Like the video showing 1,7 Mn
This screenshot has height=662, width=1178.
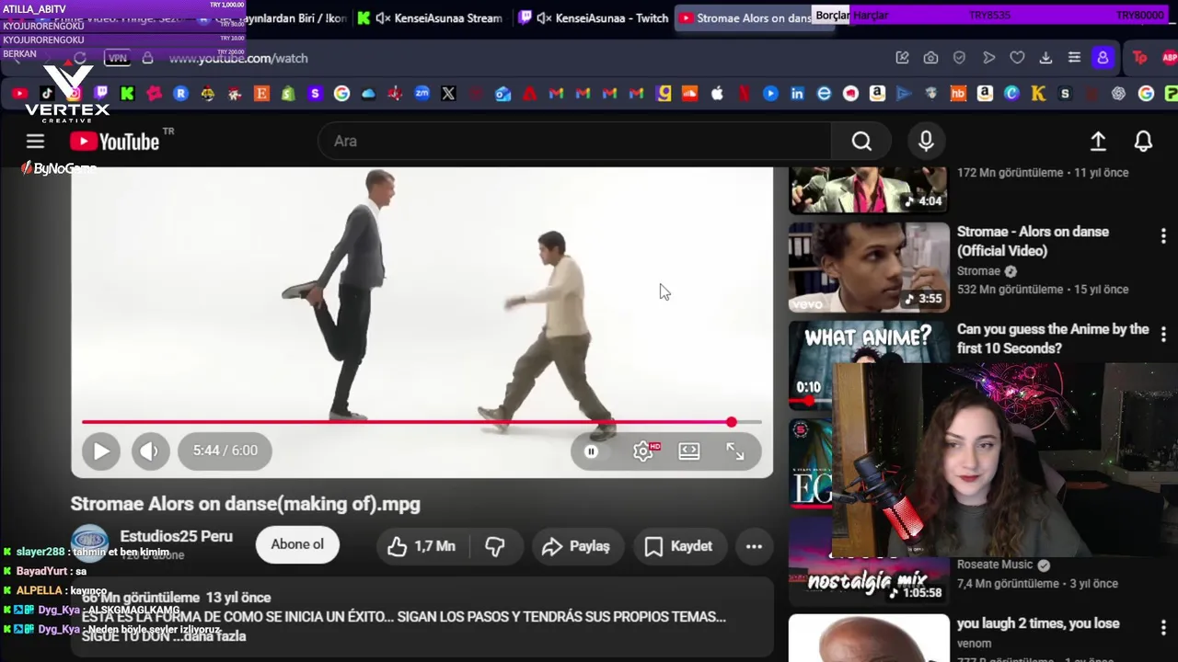[x=422, y=546]
